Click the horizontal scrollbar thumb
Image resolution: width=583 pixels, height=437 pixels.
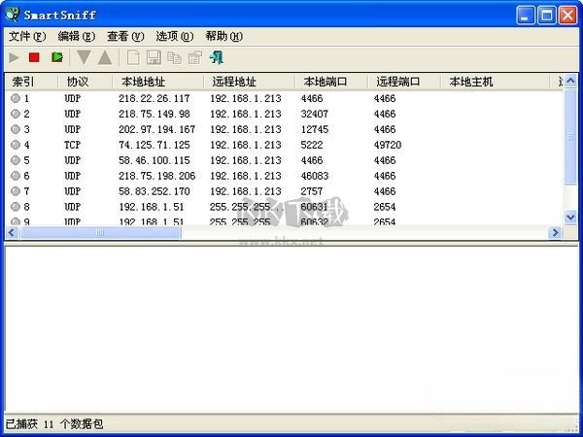coord(100,233)
